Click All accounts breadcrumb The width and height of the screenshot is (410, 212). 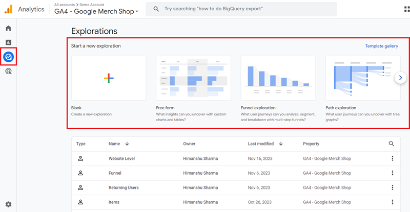[x=65, y=5]
